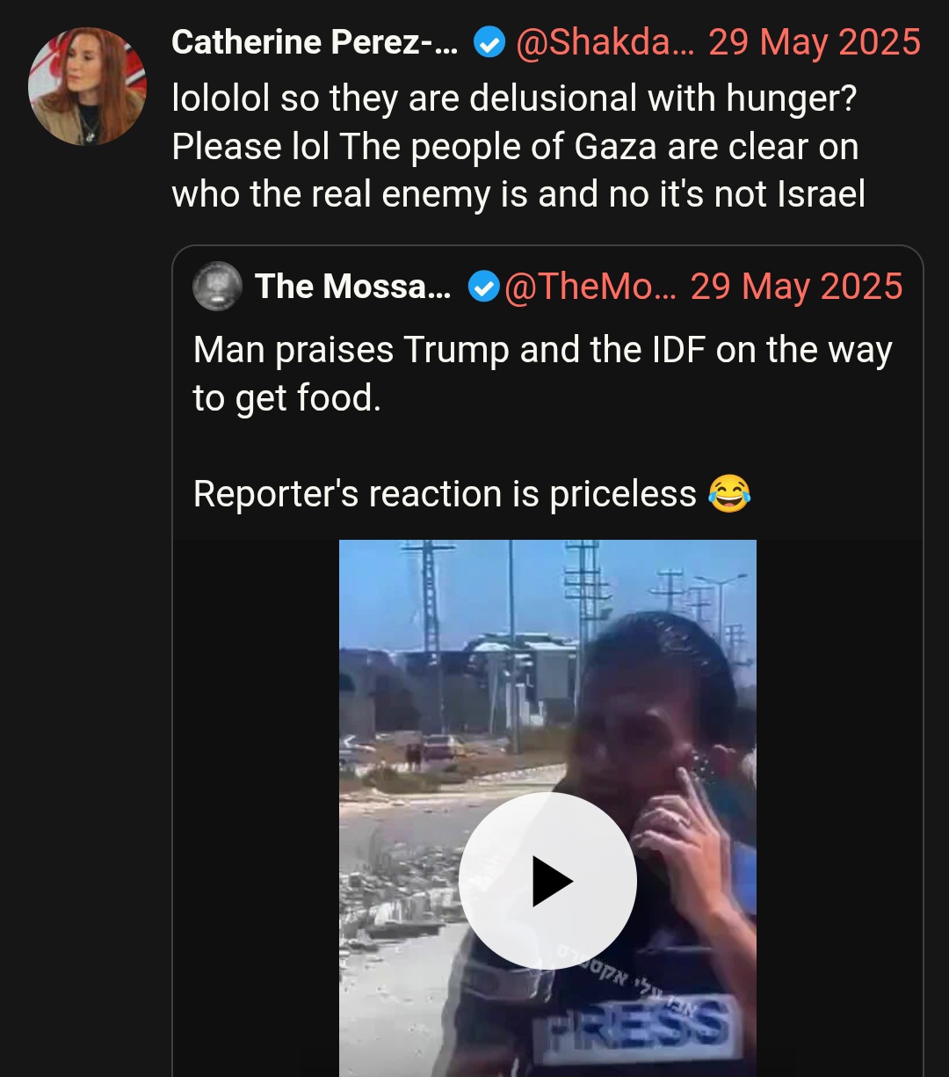Open the @Shakda... handle
The image size is (949, 1077).
pyautogui.click(x=604, y=42)
